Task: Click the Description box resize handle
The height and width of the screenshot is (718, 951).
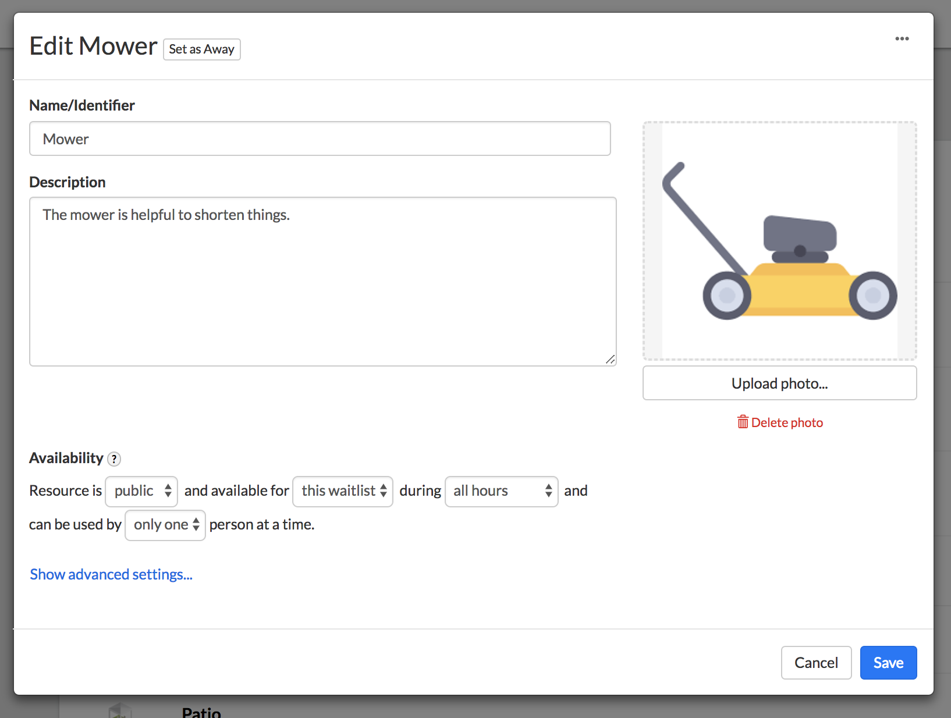Action: 610,360
